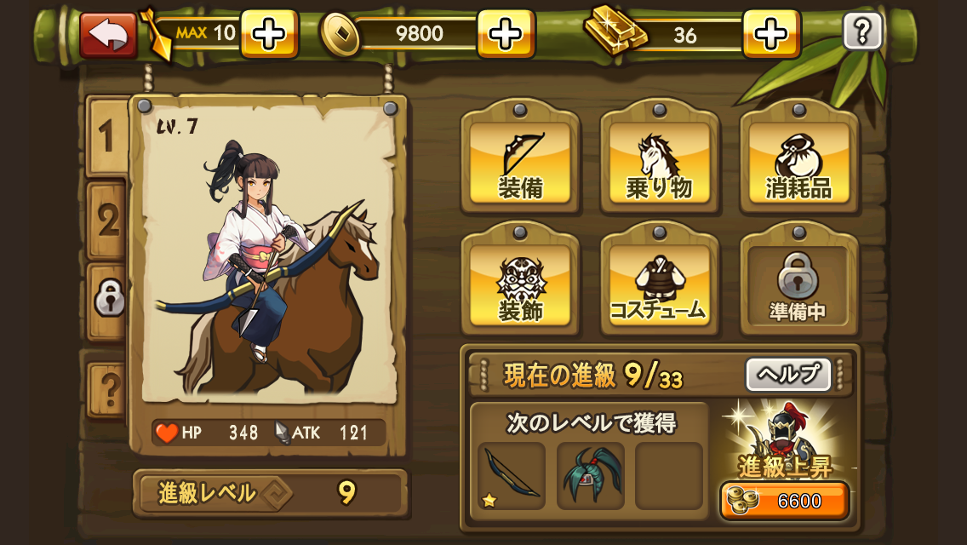Add coins using the plus button
Screen dimensions: 967x545
[x=506, y=34]
